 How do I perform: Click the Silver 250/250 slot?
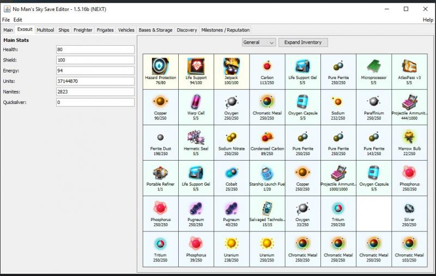point(410,214)
